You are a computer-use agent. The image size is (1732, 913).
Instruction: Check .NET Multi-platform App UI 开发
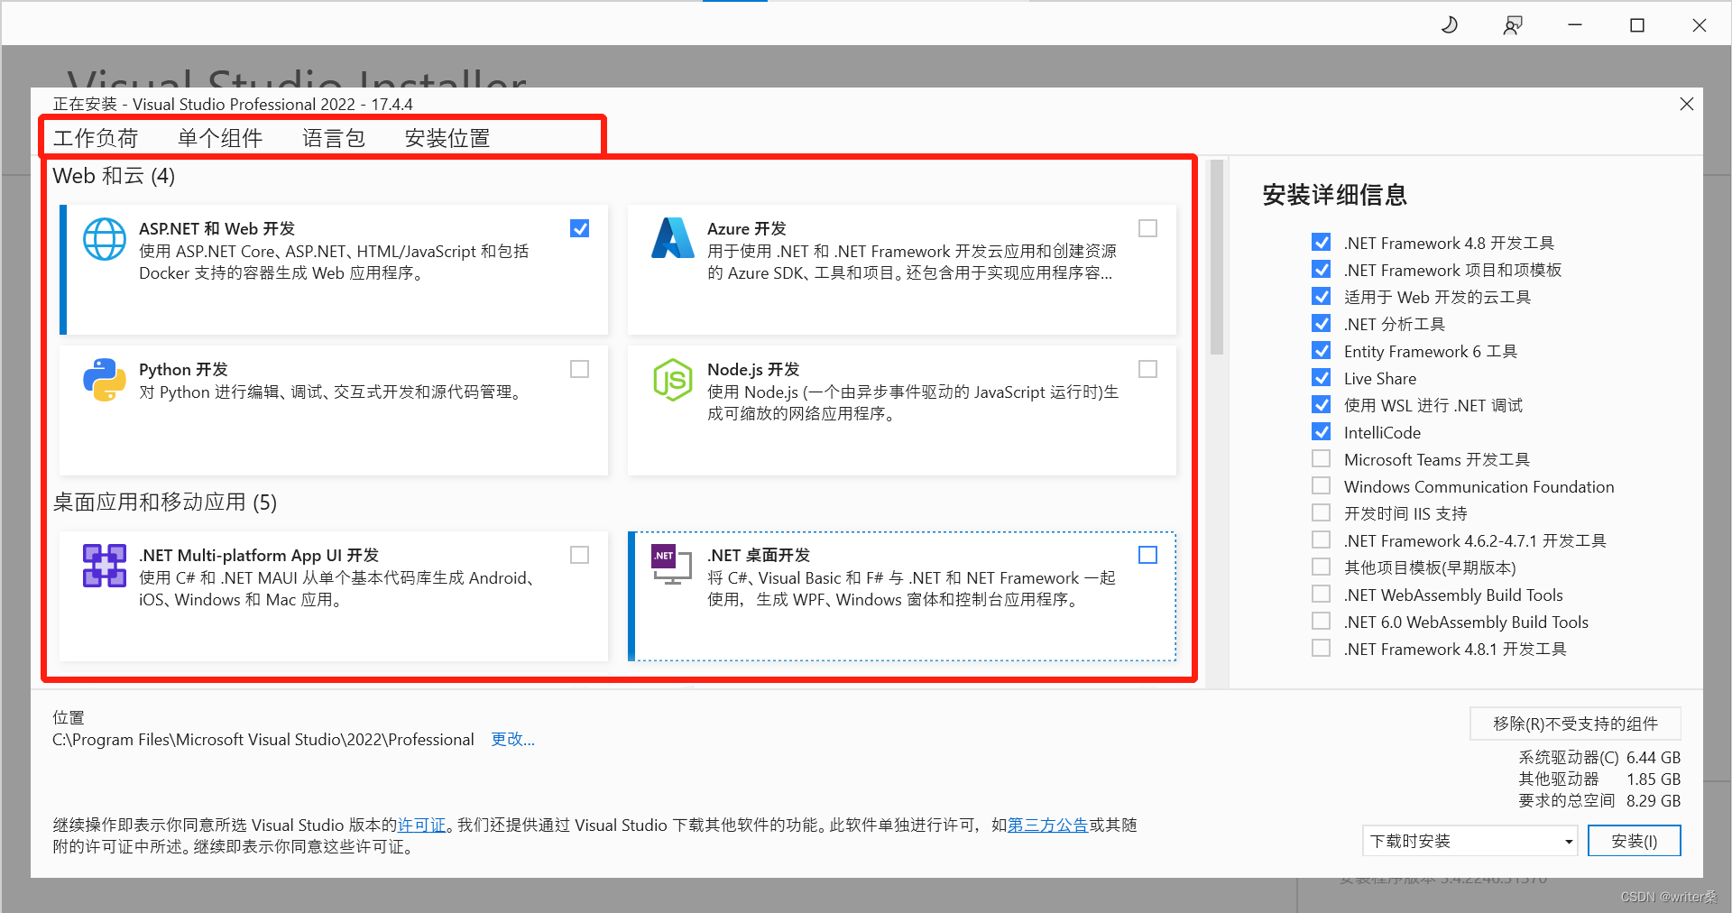580,555
